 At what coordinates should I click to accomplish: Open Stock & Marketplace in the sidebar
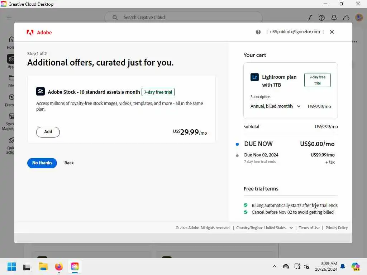click(9, 122)
